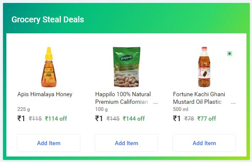Open the Apis Himalaya Honey product title

pos(45,94)
